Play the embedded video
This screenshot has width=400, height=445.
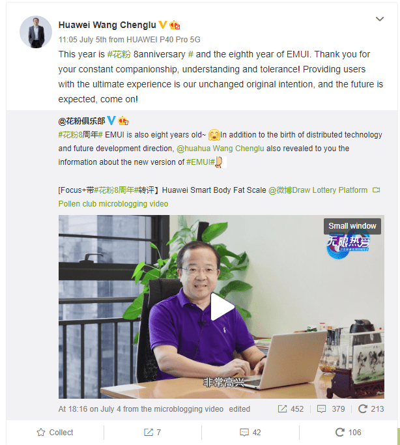coord(222,307)
